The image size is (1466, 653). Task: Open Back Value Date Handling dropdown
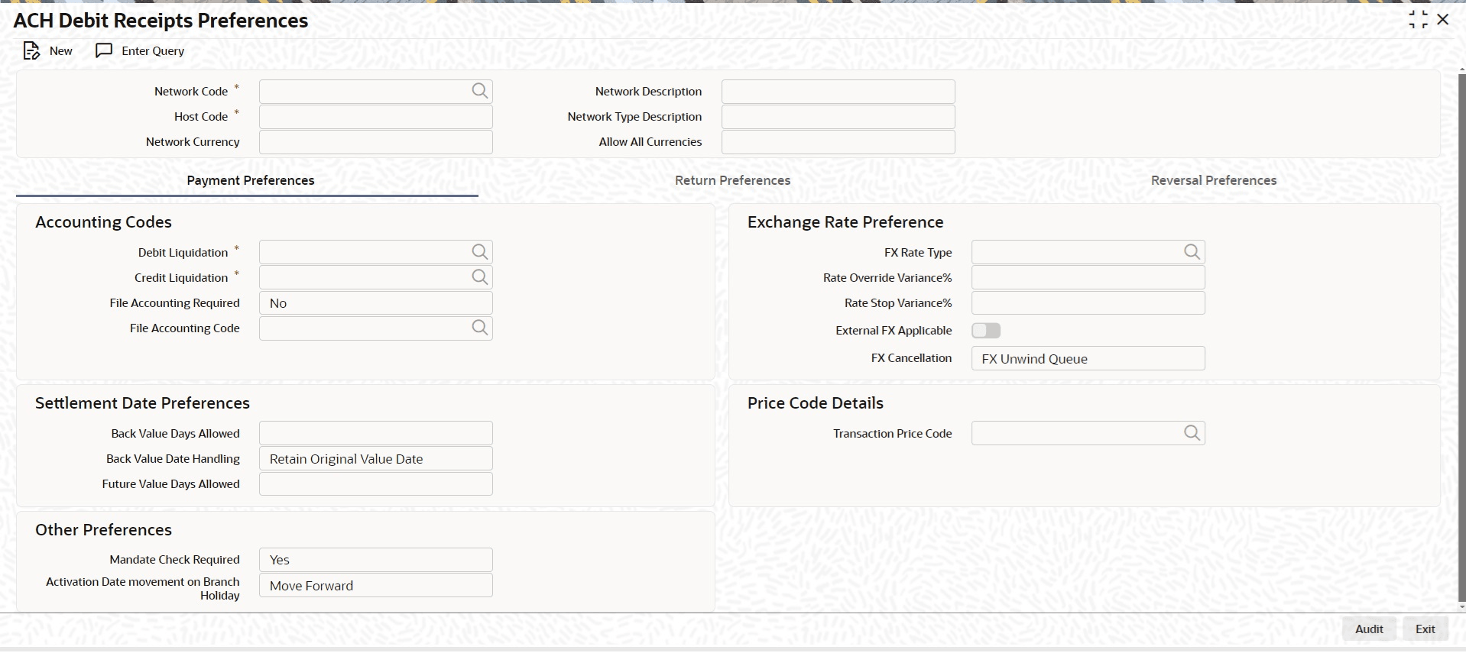tap(375, 459)
